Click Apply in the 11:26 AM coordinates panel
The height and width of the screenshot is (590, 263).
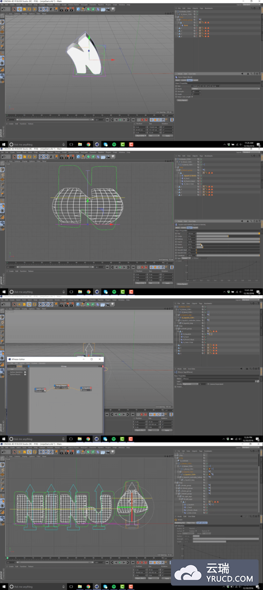[167, 135]
